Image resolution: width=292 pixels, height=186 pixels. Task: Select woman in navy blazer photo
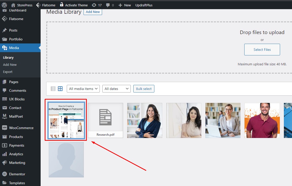click(x=145, y=120)
